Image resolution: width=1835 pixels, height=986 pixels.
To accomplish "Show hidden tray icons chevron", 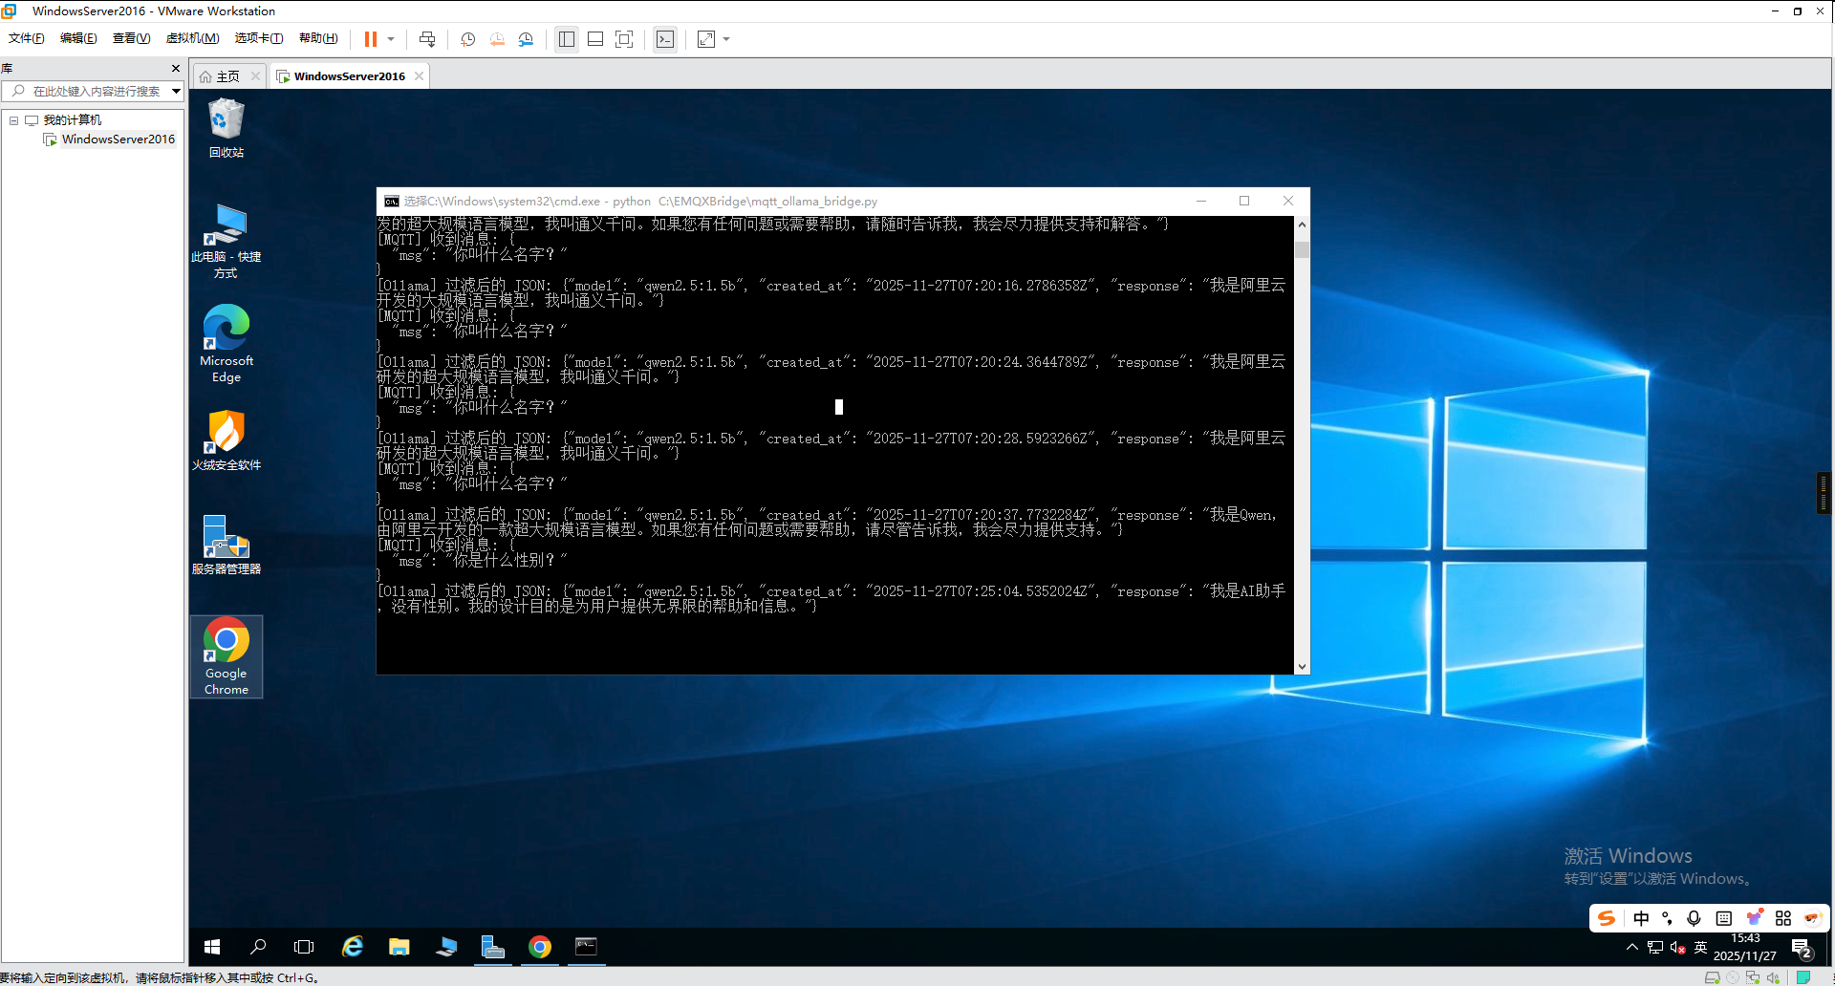I will tap(1631, 947).
